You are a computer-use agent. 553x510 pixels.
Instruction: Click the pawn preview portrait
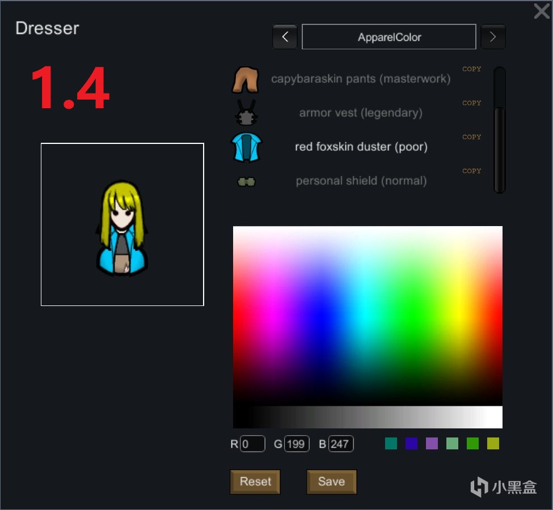click(x=122, y=224)
